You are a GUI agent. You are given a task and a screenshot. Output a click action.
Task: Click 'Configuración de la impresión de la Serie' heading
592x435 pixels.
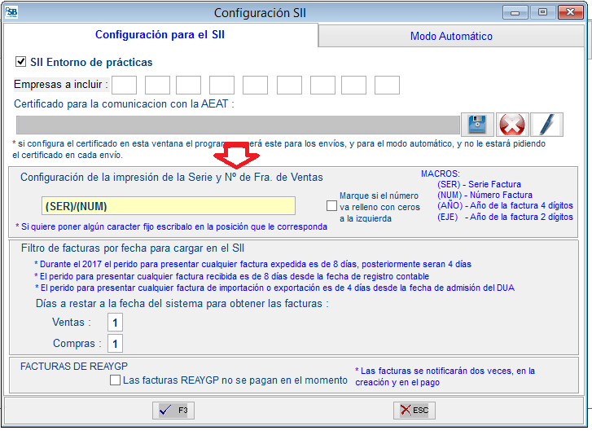pos(172,177)
